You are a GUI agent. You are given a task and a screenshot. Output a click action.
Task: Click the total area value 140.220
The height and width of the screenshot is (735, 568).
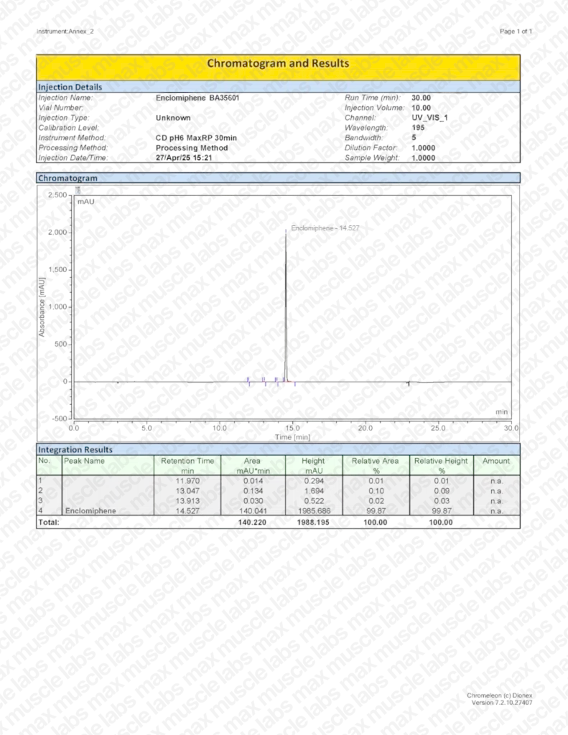[x=252, y=523]
